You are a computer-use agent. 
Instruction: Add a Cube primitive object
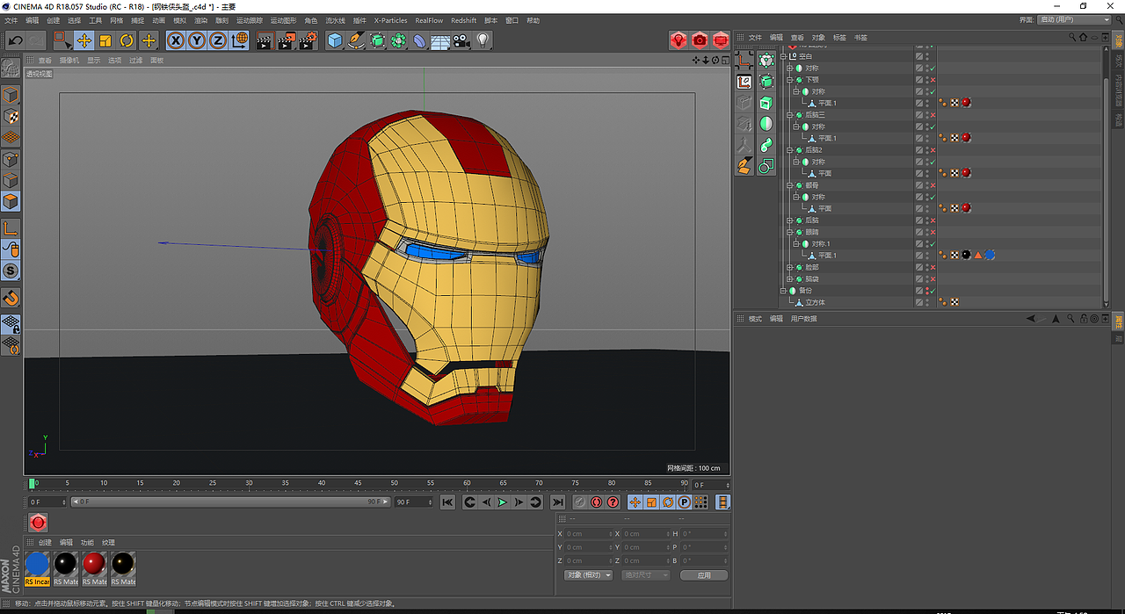tap(335, 40)
